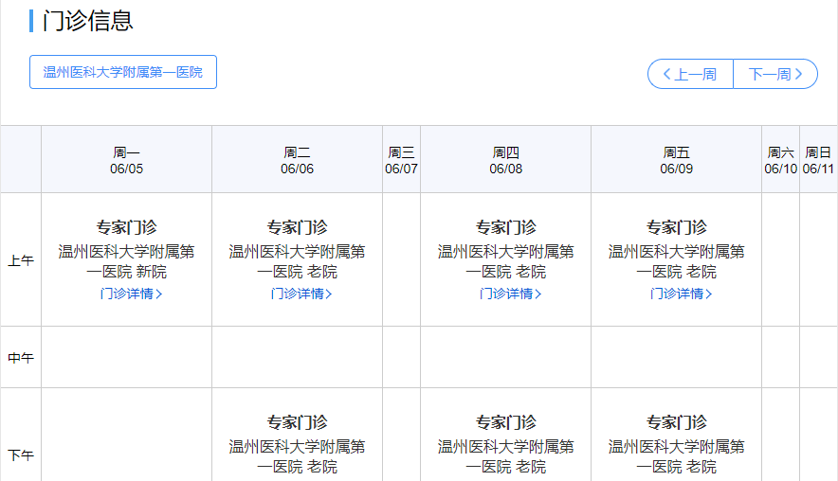Screen dimensions: 838x481
Task: Click Sunday 06/11 column header
Action: [x=818, y=160]
